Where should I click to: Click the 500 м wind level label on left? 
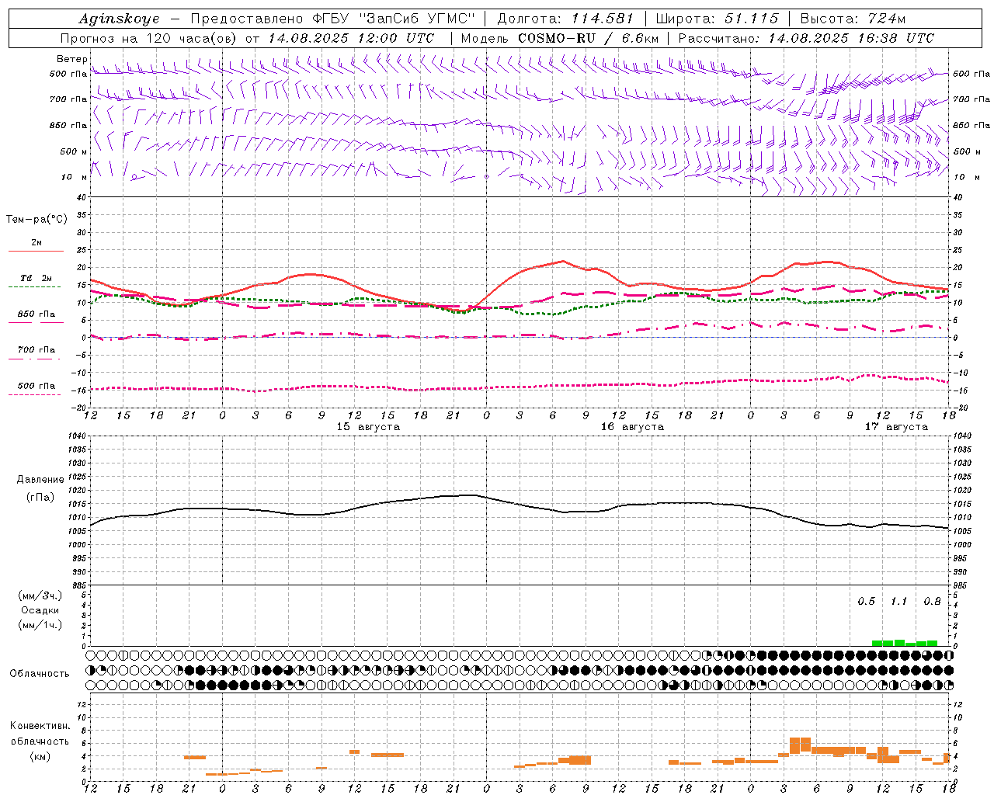pyautogui.click(x=73, y=151)
